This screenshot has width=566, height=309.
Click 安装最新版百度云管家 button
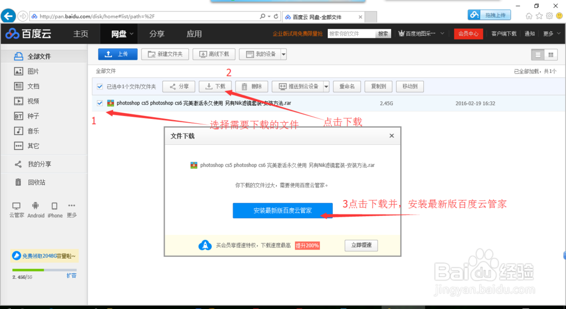tap(282, 211)
